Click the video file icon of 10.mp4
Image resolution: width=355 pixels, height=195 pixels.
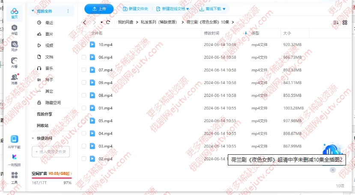point(92,45)
